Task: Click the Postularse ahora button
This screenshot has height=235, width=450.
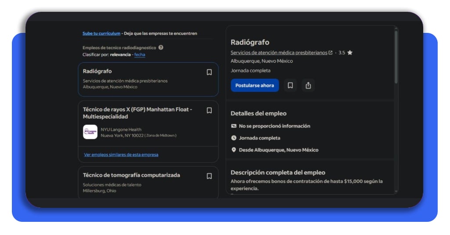Action: 254,85
